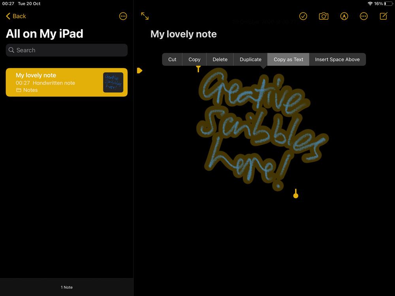Go back using the Back button
The width and height of the screenshot is (395, 296).
pos(15,16)
